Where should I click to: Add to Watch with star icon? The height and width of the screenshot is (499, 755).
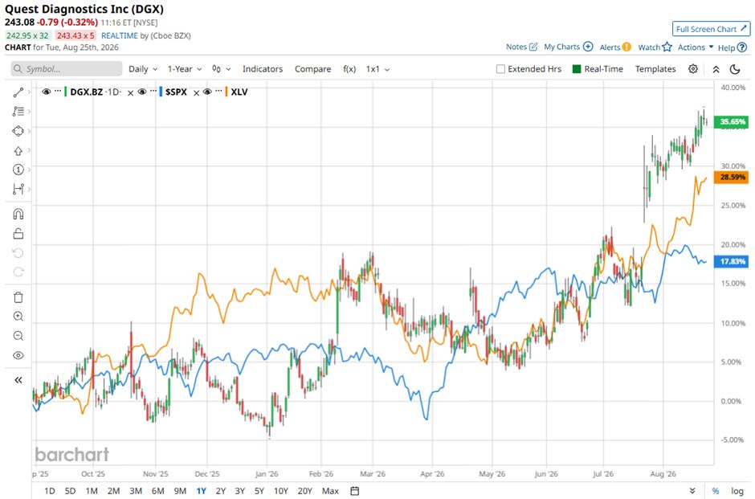655,47
